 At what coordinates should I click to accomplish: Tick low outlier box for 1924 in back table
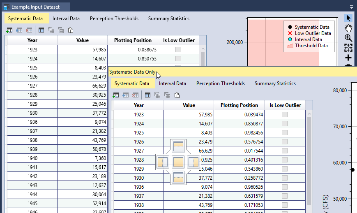pyautogui.click(x=178, y=59)
